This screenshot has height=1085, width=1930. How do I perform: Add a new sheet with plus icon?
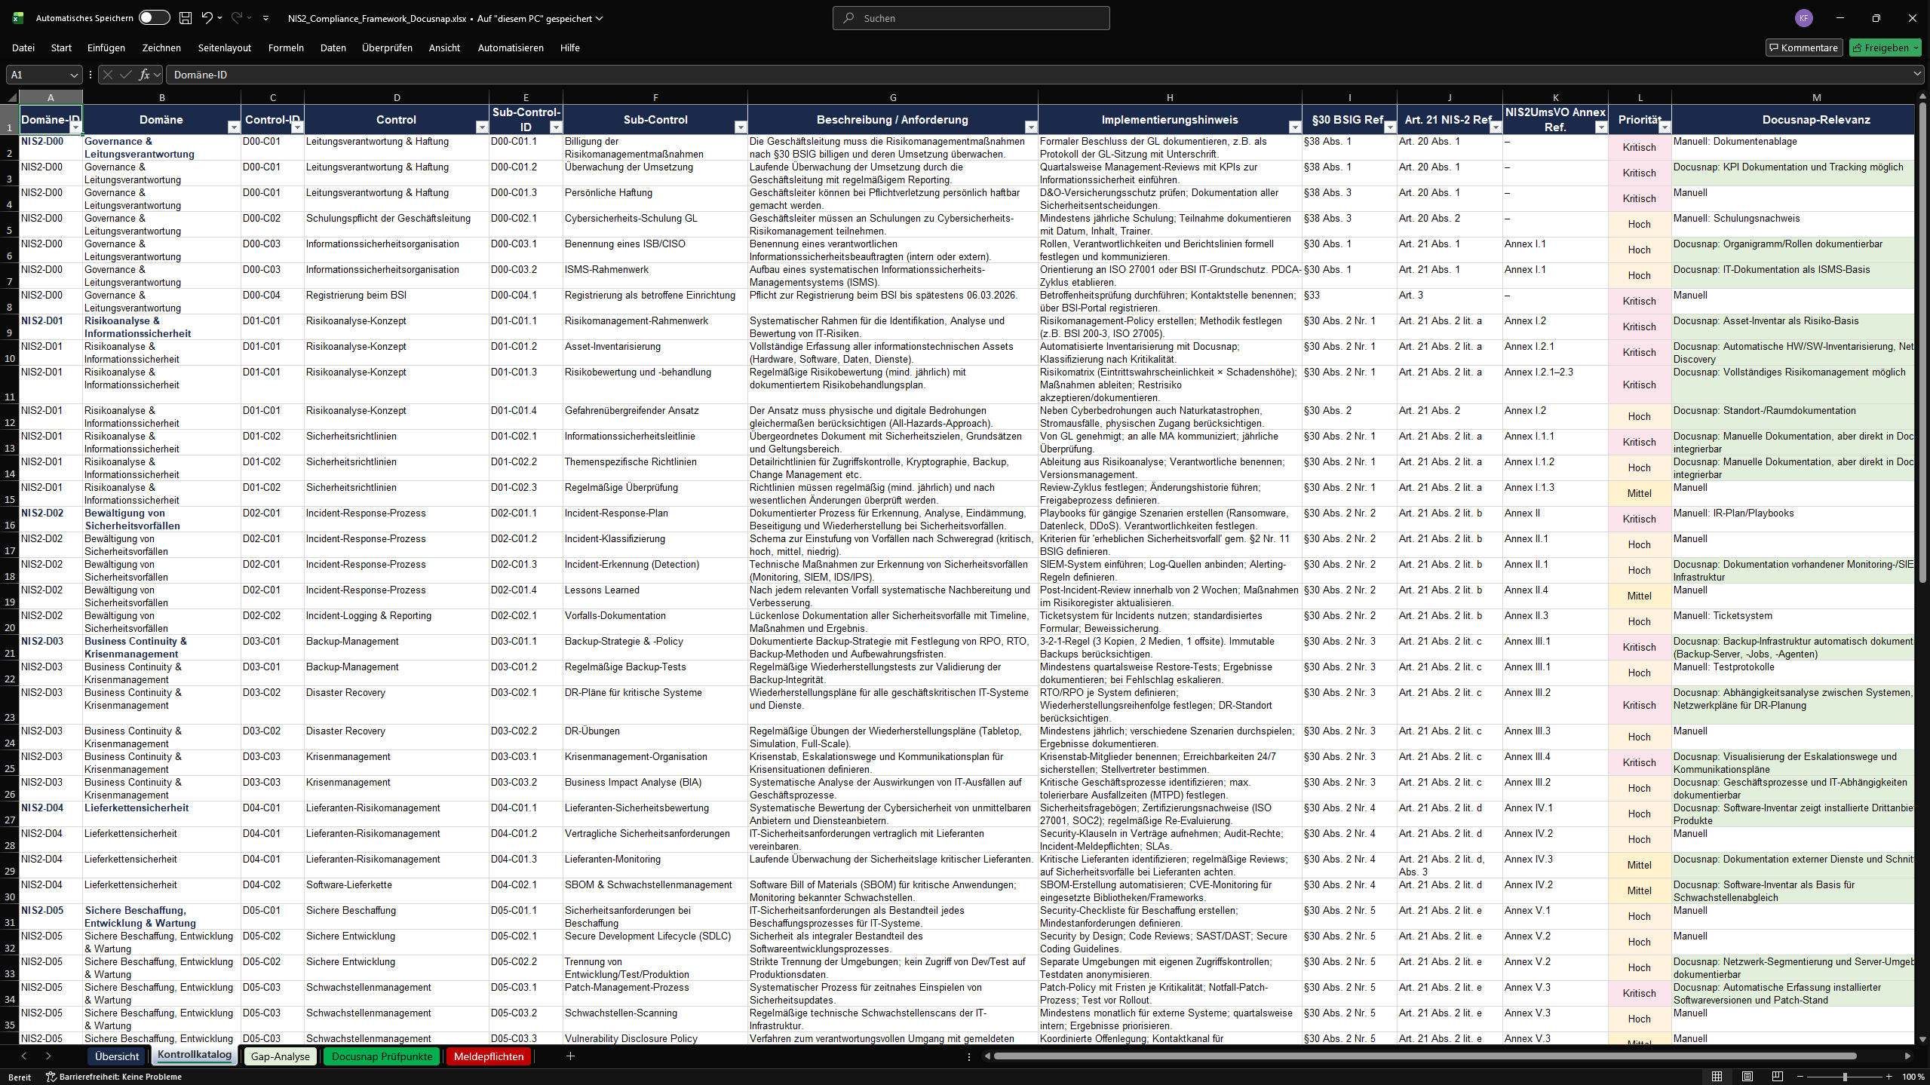[x=570, y=1056]
